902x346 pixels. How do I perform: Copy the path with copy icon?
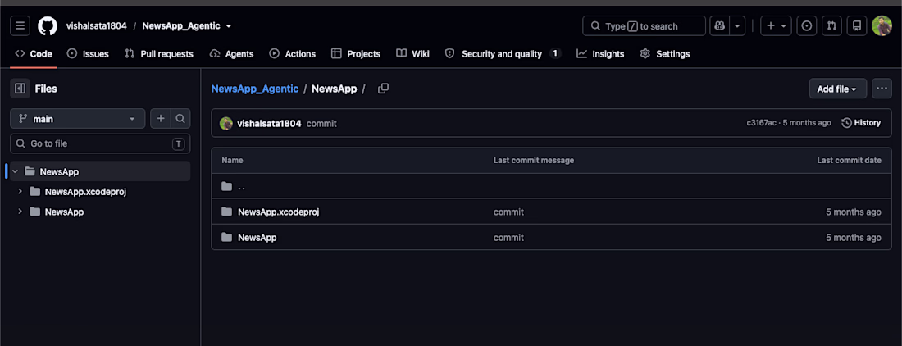tap(383, 89)
